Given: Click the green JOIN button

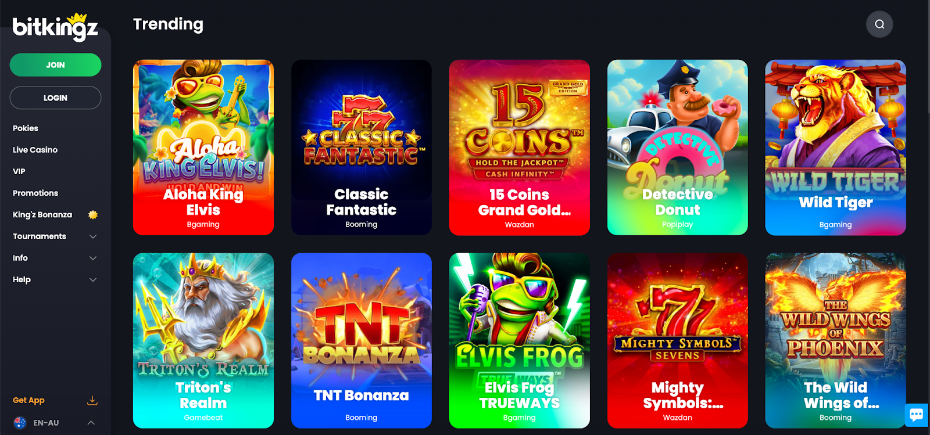Looking at the screenshot, I should (x=56, y=65).
